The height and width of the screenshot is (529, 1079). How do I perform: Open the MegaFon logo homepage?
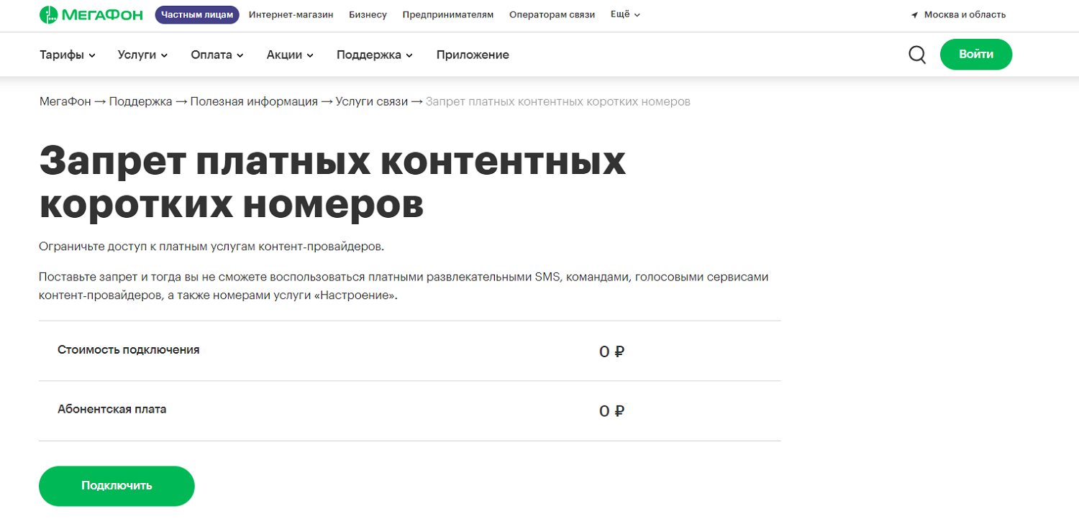tap(91, 14)
